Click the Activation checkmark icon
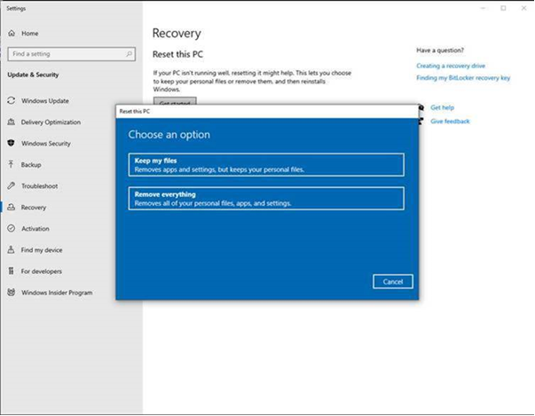Screen dimensions: 535x416 click(12, 228)
